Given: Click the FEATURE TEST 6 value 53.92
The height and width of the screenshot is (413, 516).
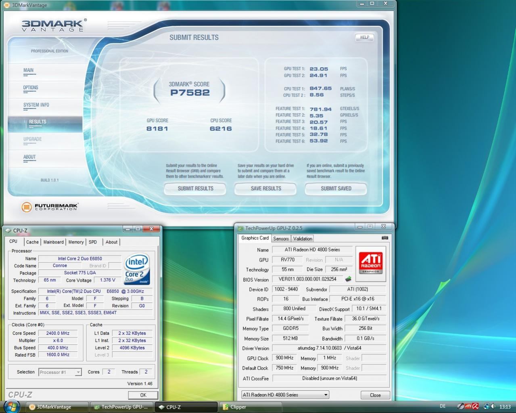Looking at the screenshot, I should click(319, 141).
